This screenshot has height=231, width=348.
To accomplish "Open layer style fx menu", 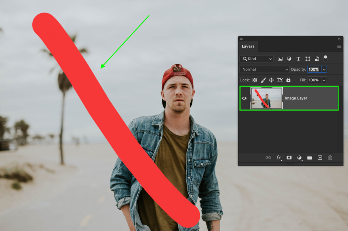I will point(279,158).
